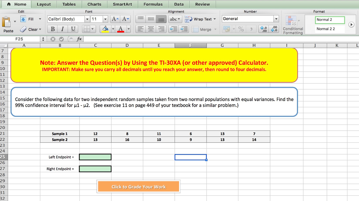Click the increase indent icon
Screen dimensions: 359x201
point(184,29)
